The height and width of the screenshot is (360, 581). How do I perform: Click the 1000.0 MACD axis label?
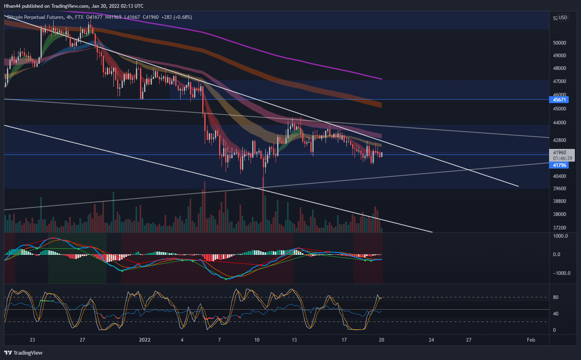560,236
